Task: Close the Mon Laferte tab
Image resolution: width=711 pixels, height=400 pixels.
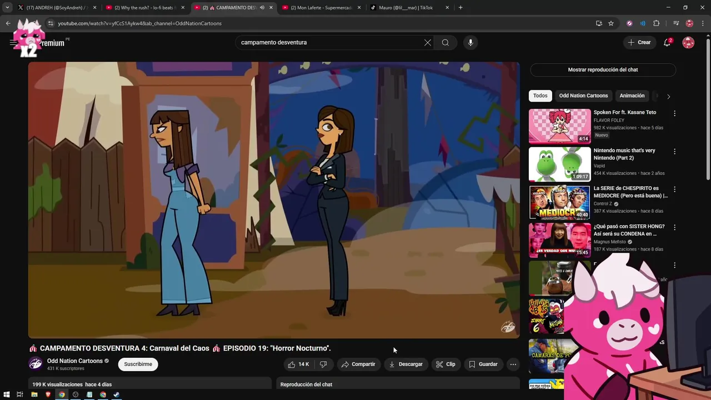Action: pos(359,8)
